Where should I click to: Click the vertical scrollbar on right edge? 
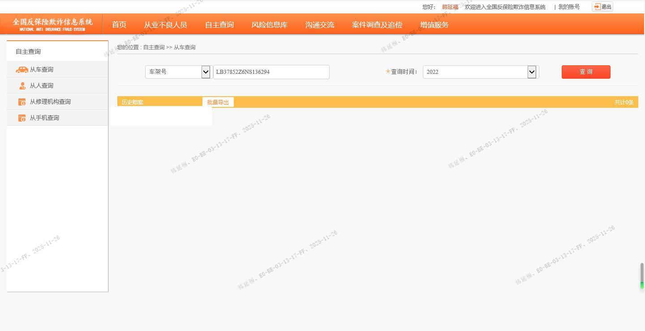(x=641, y=276)
